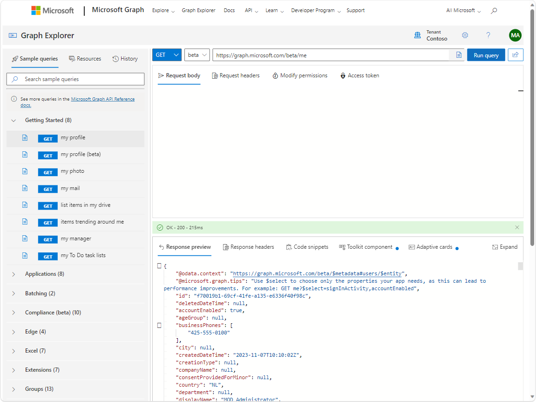The image size is (536, 402).
Task: Expand the Groups (13) group
Action: [14, 389]
